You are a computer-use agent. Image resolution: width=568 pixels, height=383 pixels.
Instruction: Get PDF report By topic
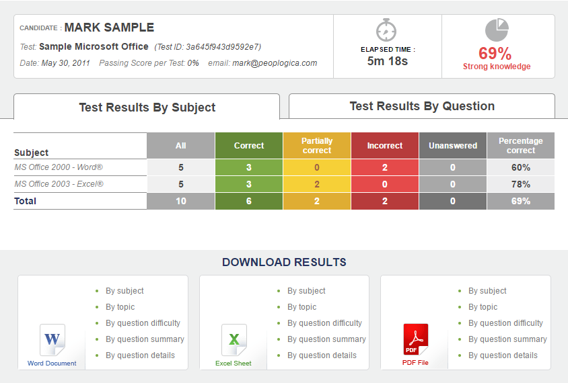click(x=483, y=307)
